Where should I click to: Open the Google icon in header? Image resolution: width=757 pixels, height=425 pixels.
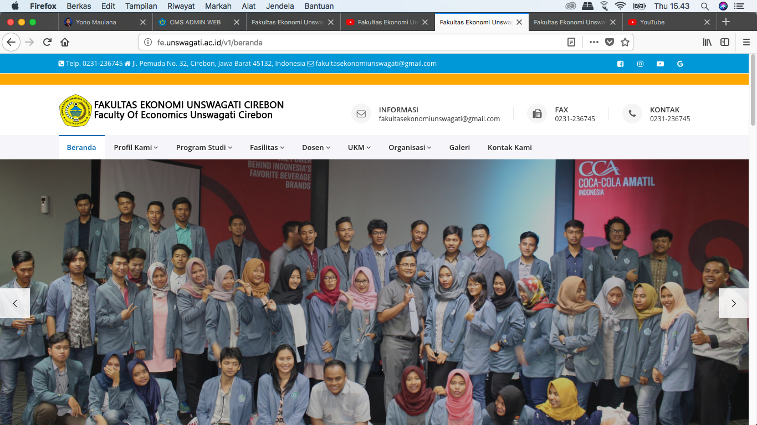pos(680,64)
